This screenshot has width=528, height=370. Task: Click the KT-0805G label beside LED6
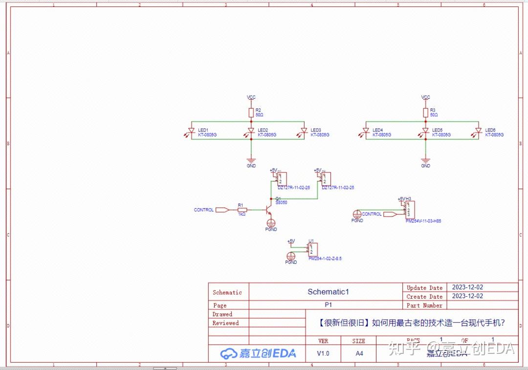(x=494, y=135)
